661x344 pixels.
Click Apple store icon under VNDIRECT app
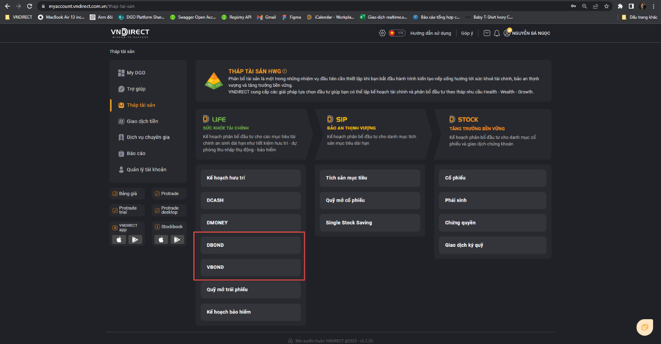[119, 239]
